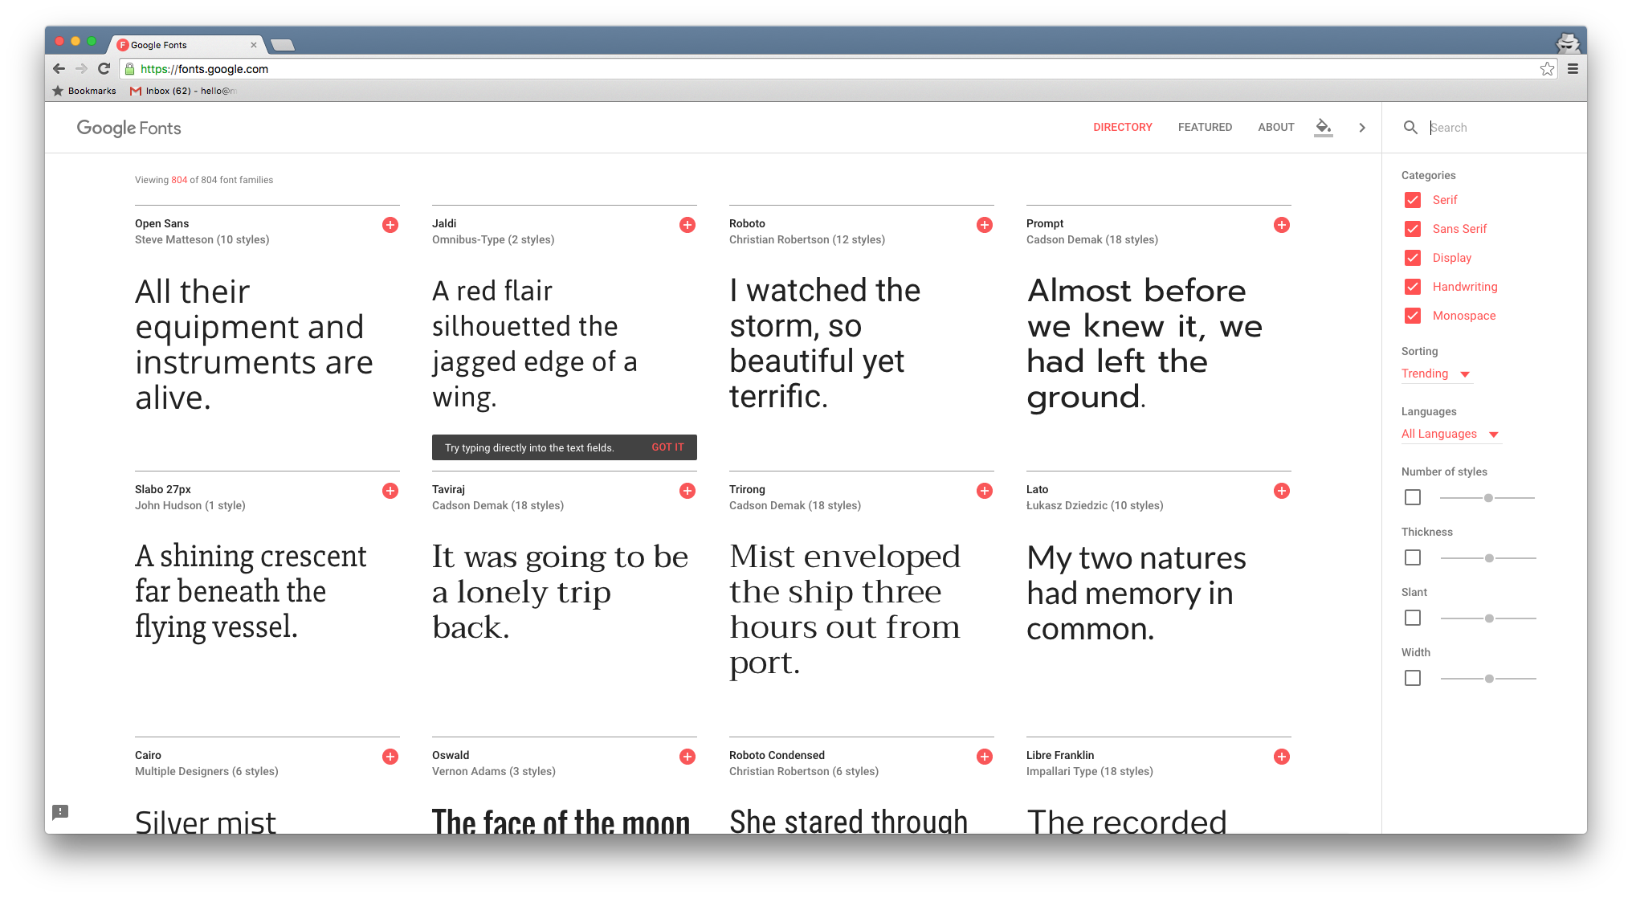Close the Google Fonts browser tab
The width and height of the screenshot is (1632, 898).
pos(254,45)
